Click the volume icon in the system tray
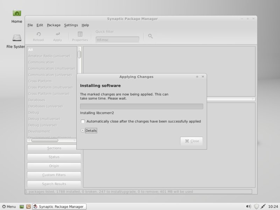The height and width of the screenshot is (210, 280). point(248,206)
